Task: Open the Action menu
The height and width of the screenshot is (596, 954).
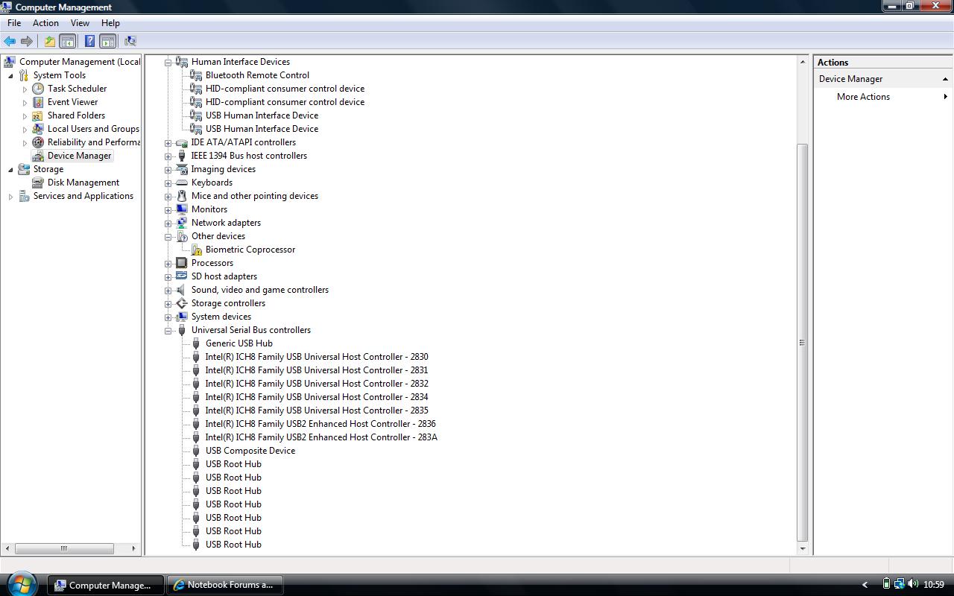Action: 45,23
